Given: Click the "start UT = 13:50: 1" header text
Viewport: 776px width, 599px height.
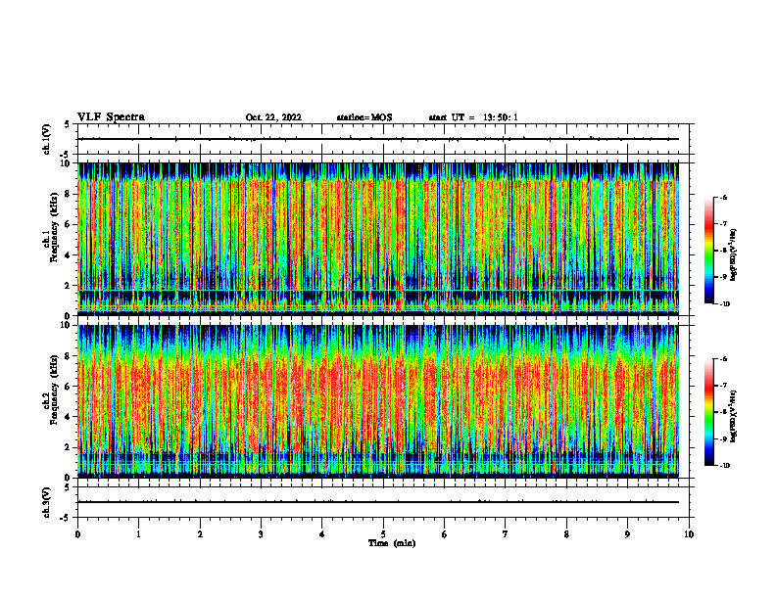Looking at the screenshot, I should [473, 117].
